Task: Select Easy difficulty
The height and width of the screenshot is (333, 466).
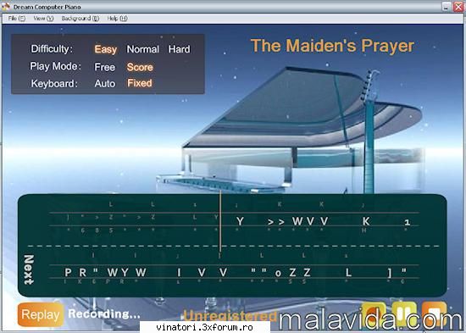Action: (106, 49)
